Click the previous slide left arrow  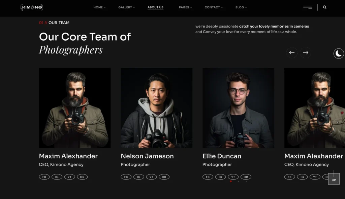tap(292, 52)
